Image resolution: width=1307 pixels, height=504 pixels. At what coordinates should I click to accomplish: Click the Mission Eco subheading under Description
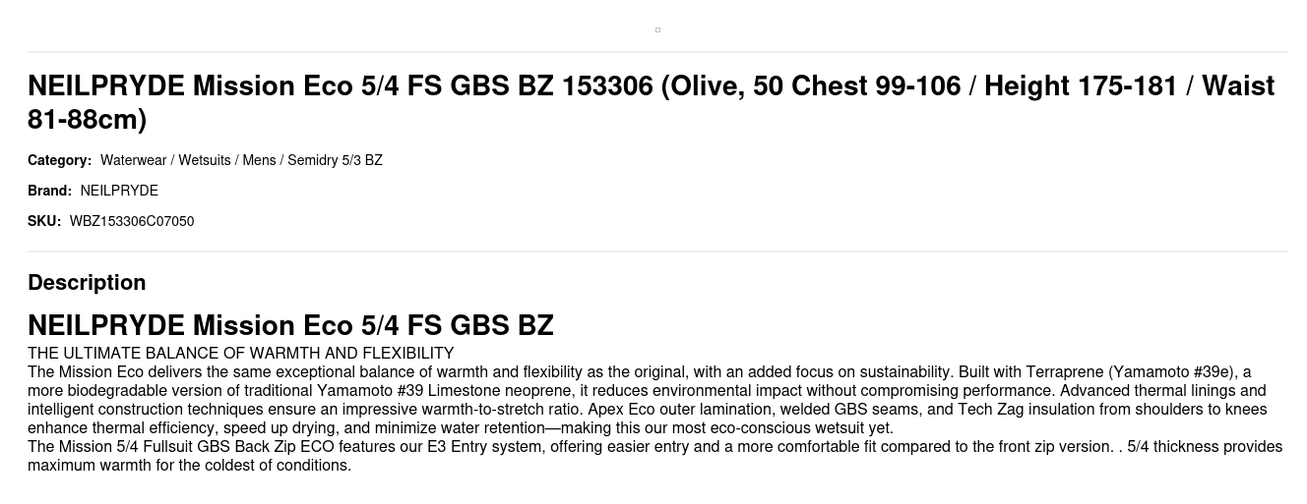click(x=290, y=325)
